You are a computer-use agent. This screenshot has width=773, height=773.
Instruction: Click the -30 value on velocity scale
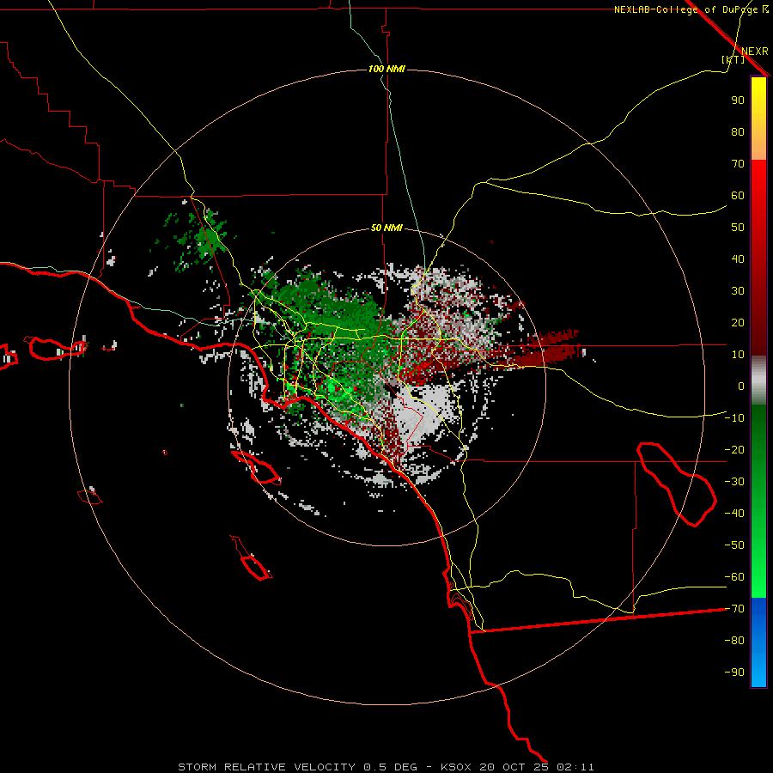pos(734,482)
